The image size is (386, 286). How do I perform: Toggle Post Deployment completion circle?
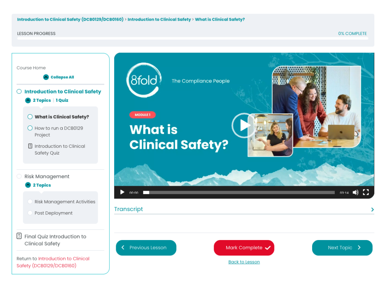(30, 213)
